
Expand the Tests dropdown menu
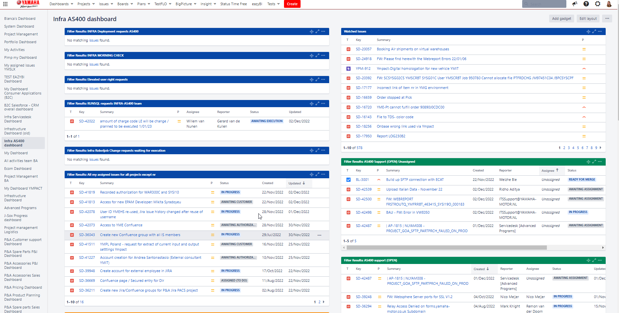click(273, 4)
